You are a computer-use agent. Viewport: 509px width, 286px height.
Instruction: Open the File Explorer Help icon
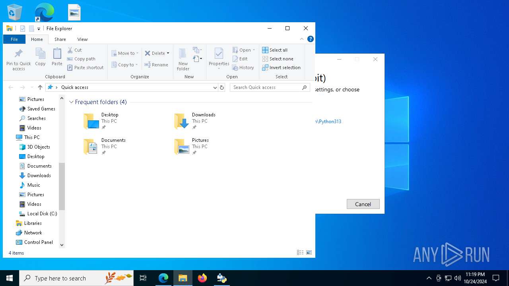[311, 39]
